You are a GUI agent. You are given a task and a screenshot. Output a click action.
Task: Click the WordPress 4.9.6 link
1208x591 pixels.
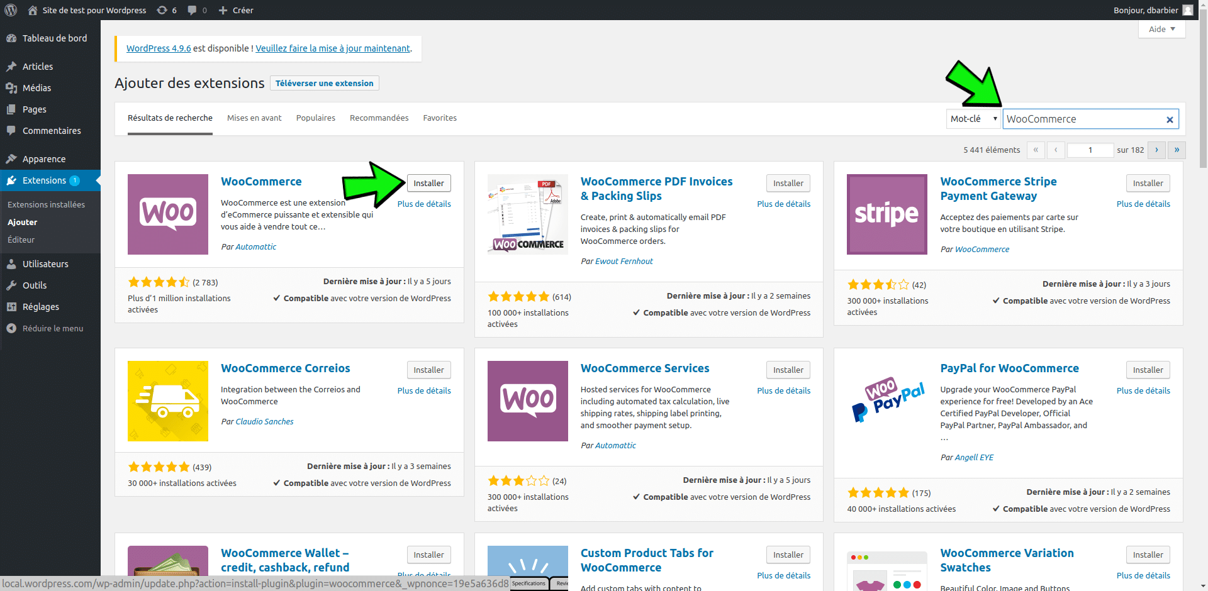pos(159,48)
